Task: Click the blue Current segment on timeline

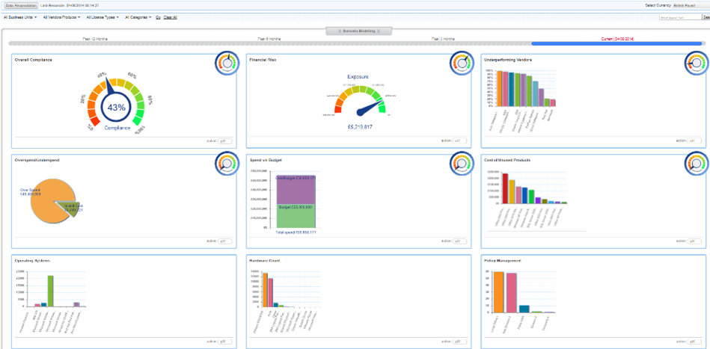Action: click(x=616, y=43)
